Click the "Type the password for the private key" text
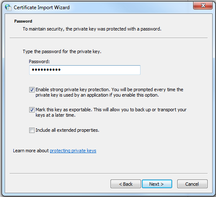Screen dimensions: 216x197 (62, 51)
